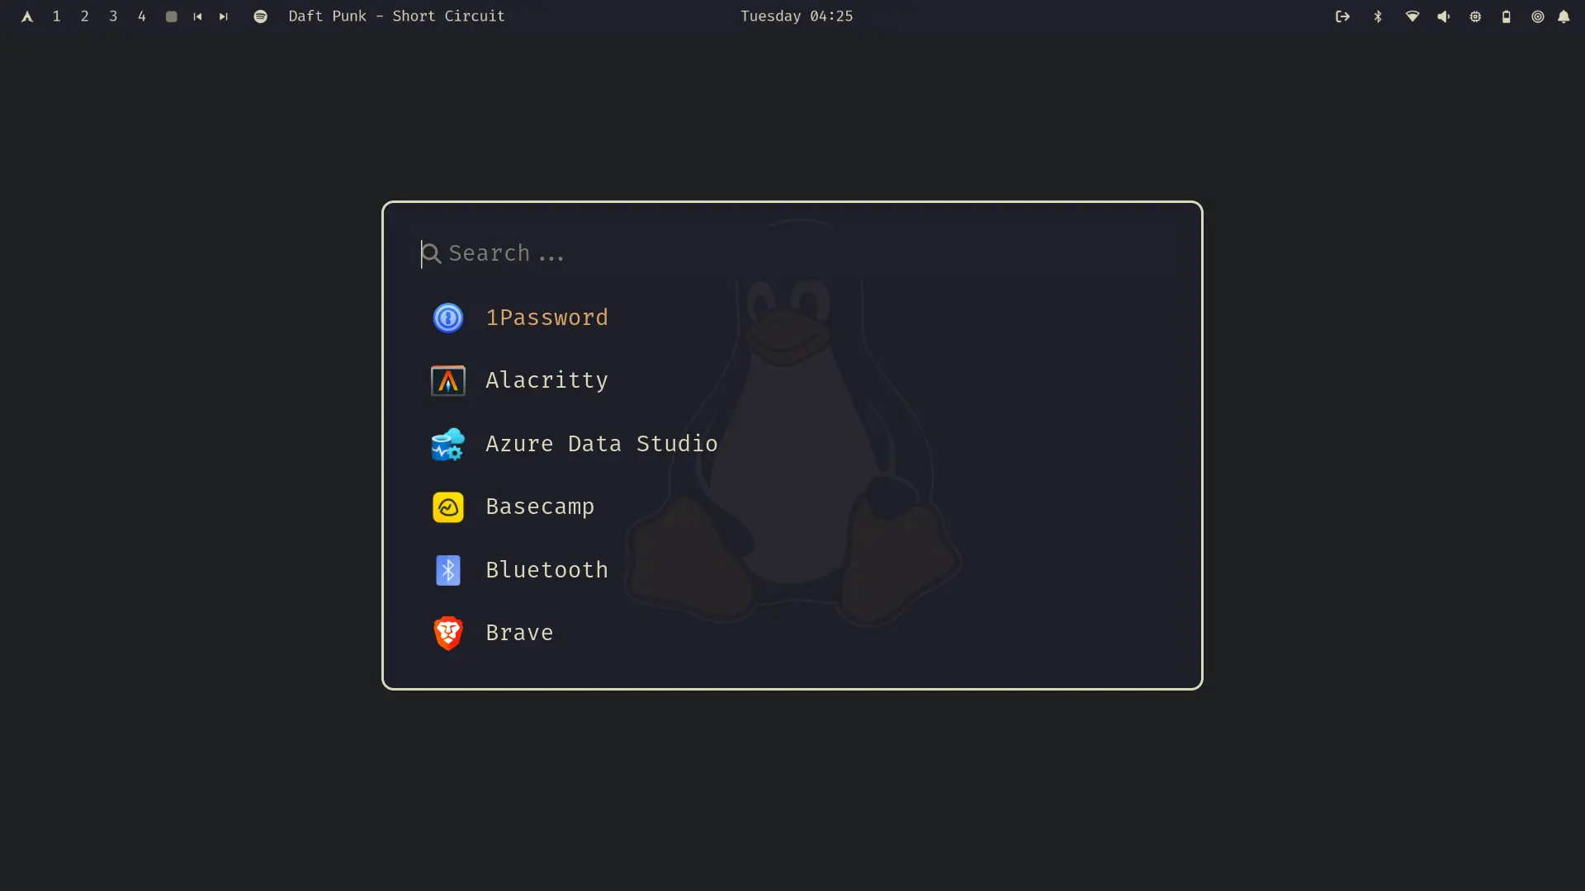1585x891 pixels.
Task: Click the Spotify icon in the bar
Action: tap(260, 16)
